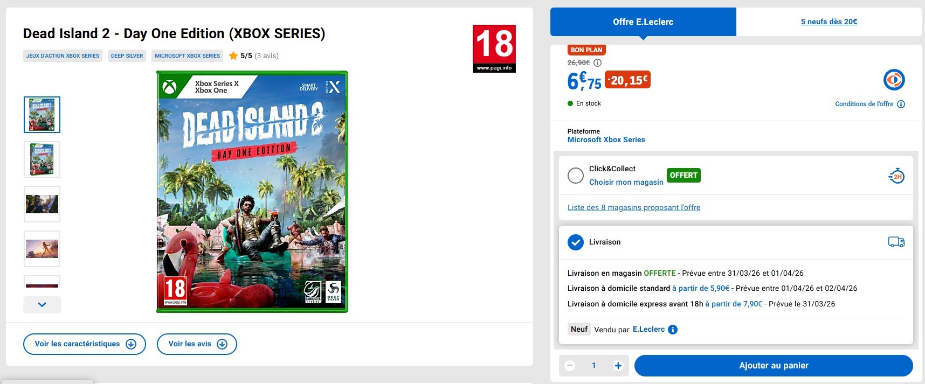925x384 pixels.
Task: Click the Ajouter au panier button
Action: tap(774, 366)
